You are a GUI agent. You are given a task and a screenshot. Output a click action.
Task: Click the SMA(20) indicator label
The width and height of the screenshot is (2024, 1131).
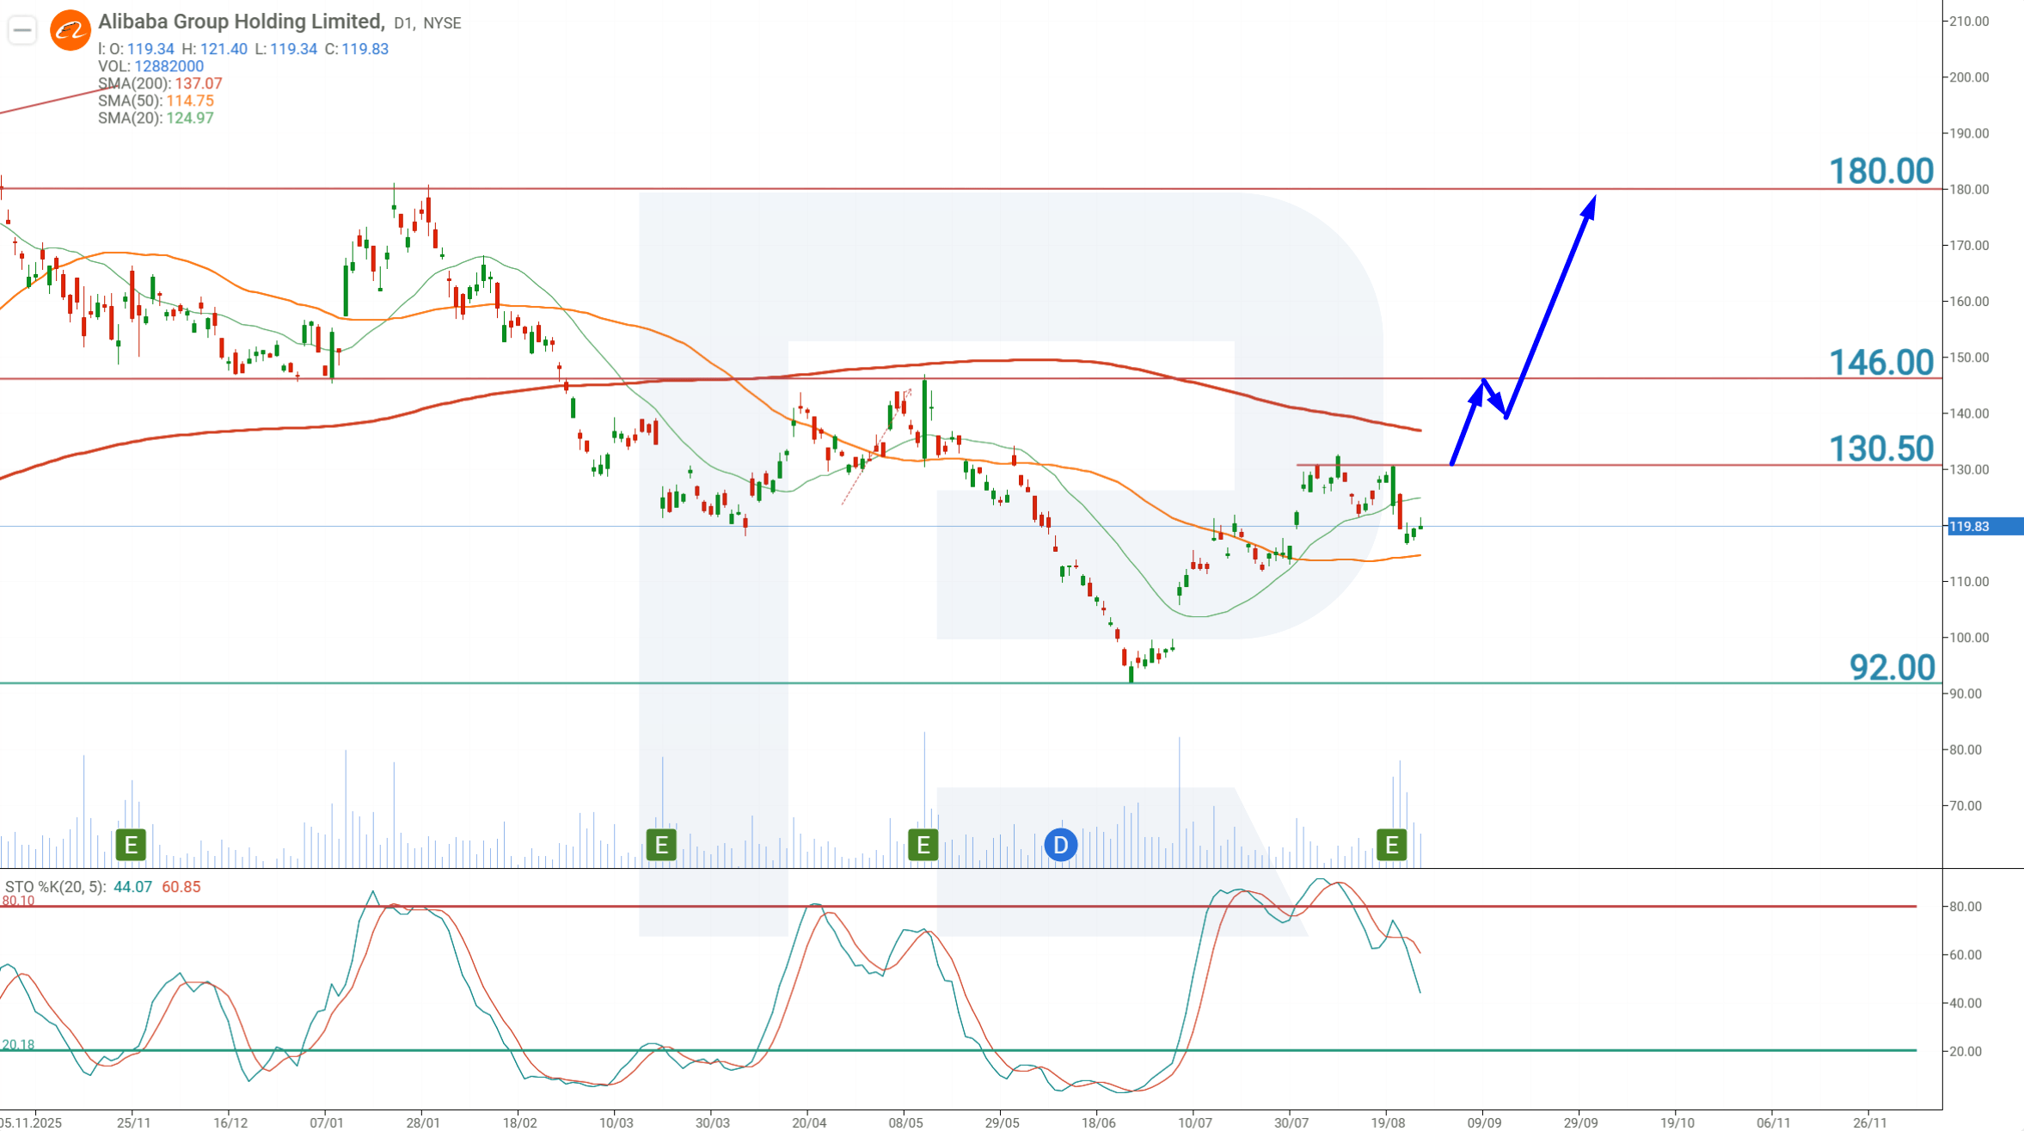[156, 118]
